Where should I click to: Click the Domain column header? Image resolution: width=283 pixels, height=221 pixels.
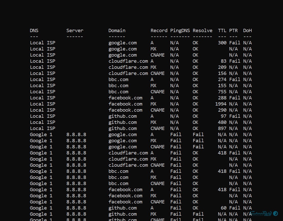[x=117, y=31]
